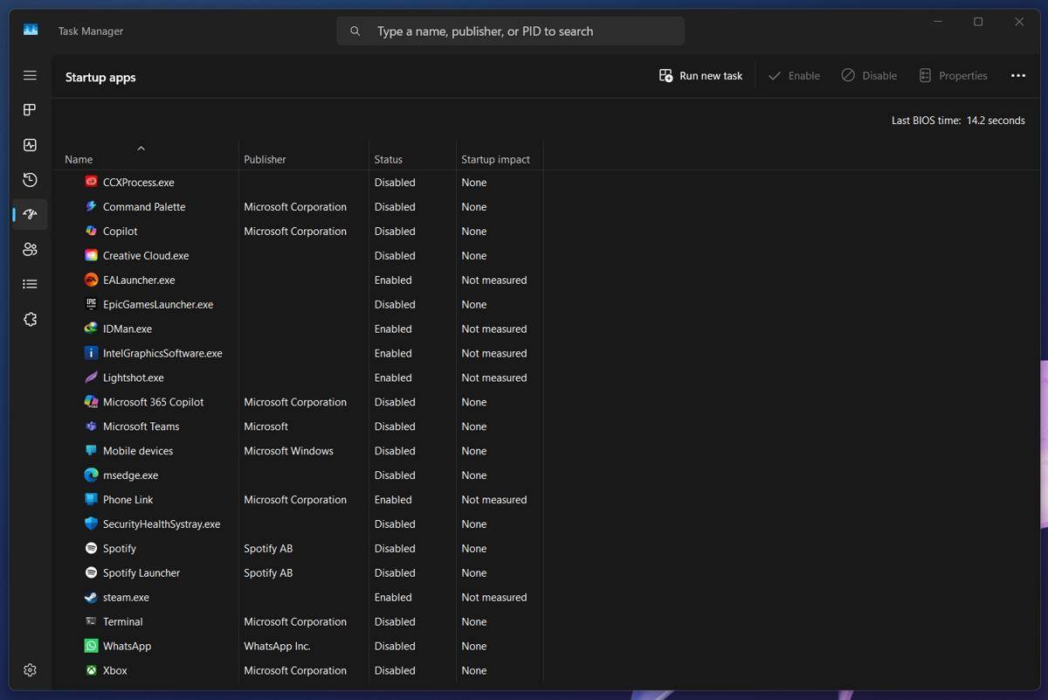Click the CCXProcess.exe icon
The width and height of the screenshot is (1048, 700).
91,182
